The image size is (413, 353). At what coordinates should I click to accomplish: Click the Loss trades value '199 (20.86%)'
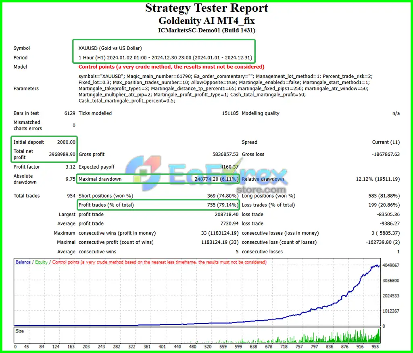[x=384, y=205]
